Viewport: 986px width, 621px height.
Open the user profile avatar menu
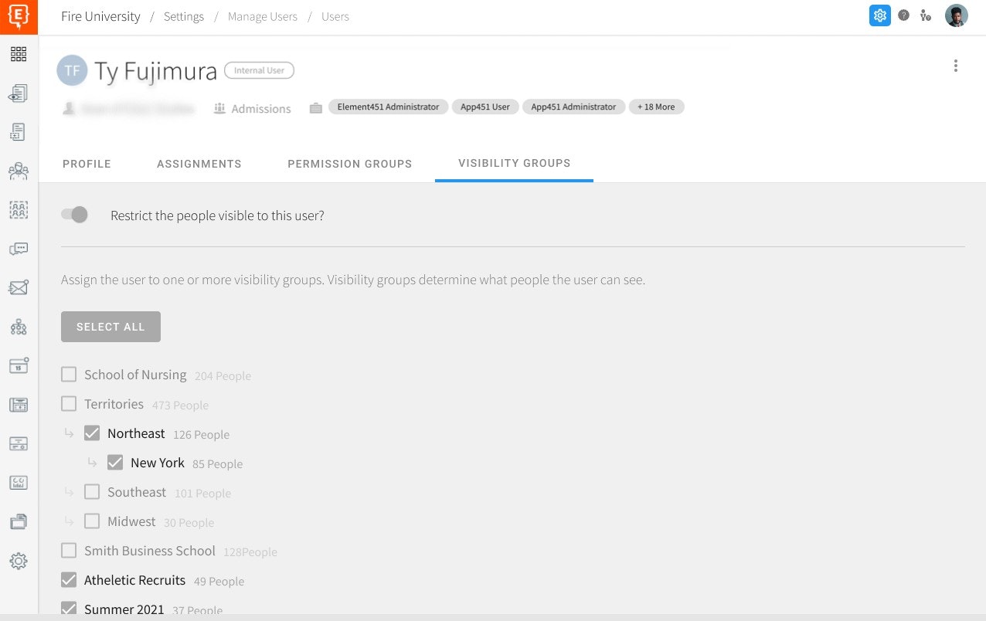tap(957, 15)
